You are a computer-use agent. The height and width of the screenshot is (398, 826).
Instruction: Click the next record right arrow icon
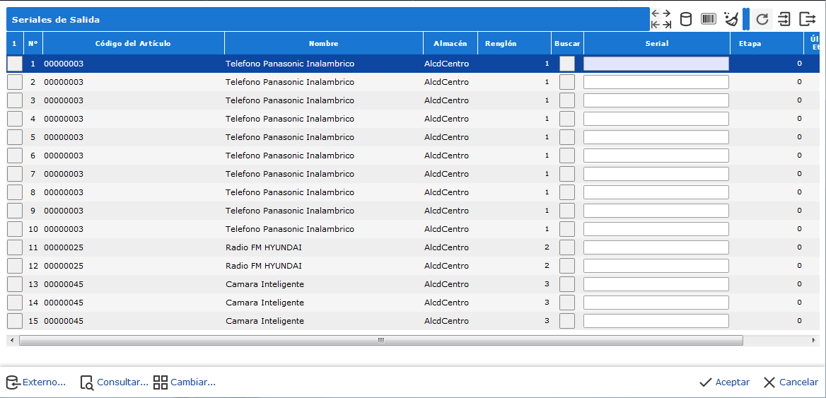[667, 13]
